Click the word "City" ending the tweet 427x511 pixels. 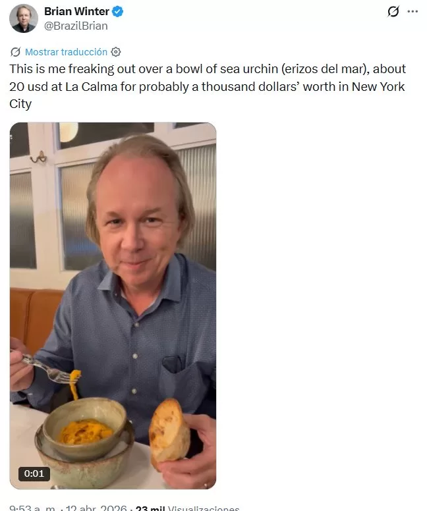pyautogui.click(x=20, y=104)
